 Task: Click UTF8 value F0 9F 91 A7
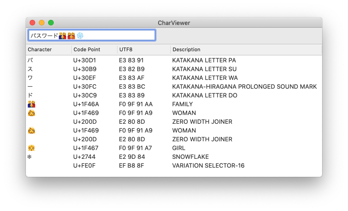tap(136, 148)
